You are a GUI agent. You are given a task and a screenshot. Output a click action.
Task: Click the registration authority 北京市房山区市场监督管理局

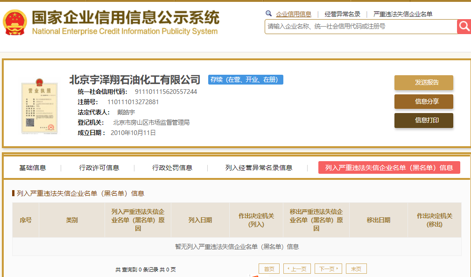pyautogui.click(x=151, y=122)
